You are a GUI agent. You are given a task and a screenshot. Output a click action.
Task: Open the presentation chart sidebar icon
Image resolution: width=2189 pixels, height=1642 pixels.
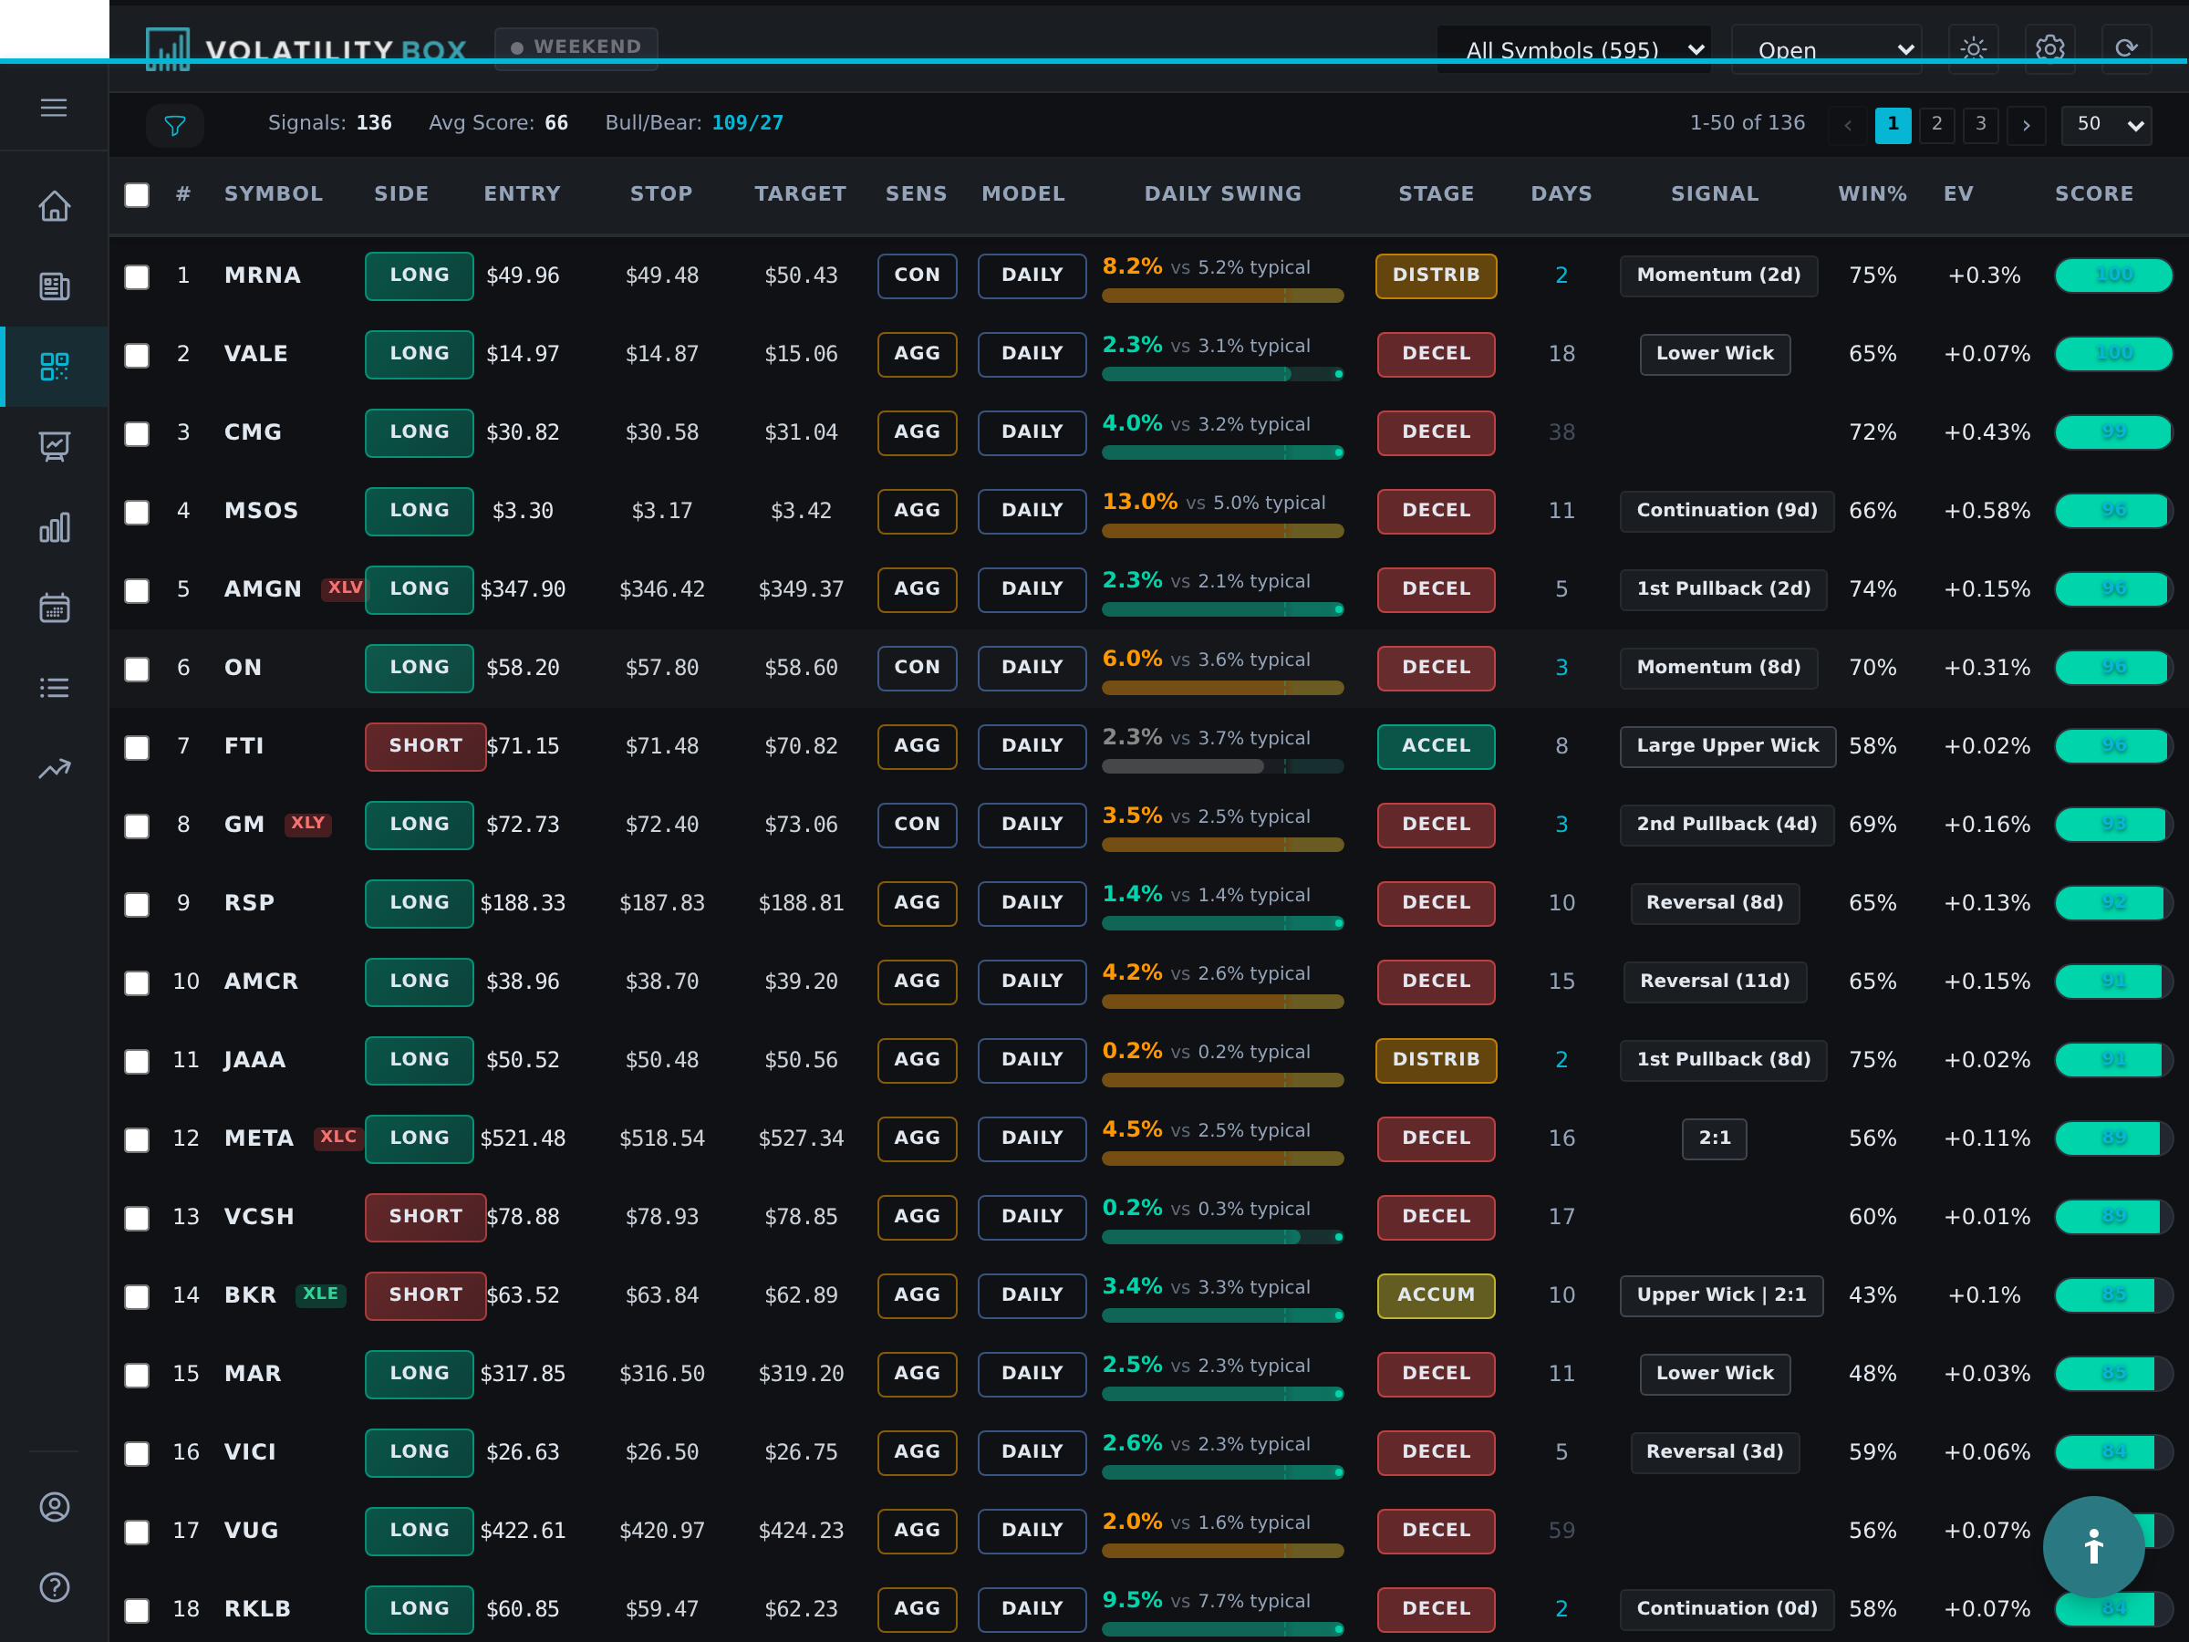pos(55,446)
